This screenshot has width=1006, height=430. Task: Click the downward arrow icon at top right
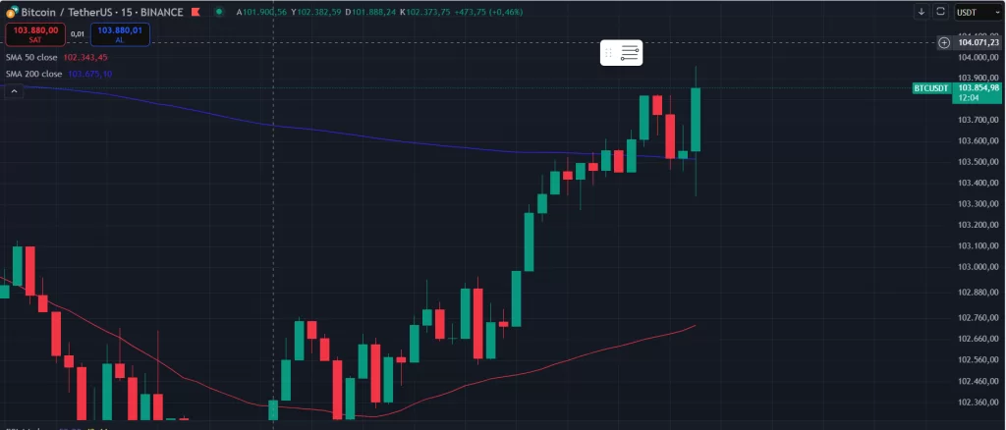922,11
